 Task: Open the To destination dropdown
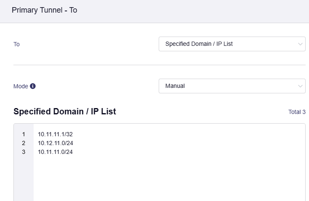click(232, 44)
